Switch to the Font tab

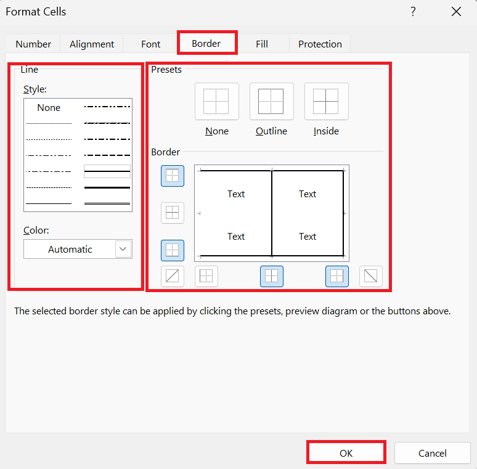(150, 44)
